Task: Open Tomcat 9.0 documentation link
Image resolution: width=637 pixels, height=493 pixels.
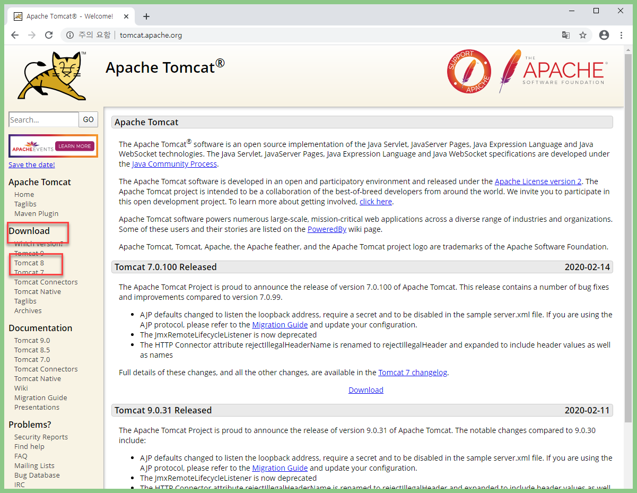Action: 32,340
